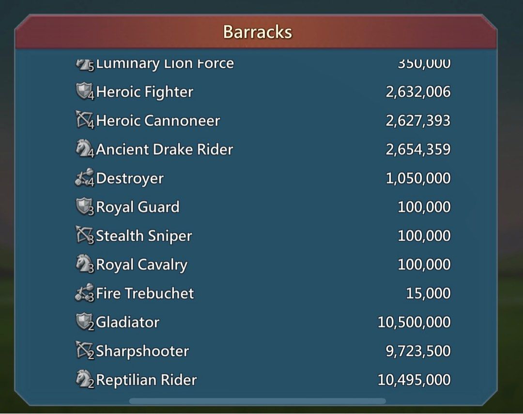The image size is (523, 414).
Task: Click the Destroyer siege catapult icon
Action: pos(85,178)
